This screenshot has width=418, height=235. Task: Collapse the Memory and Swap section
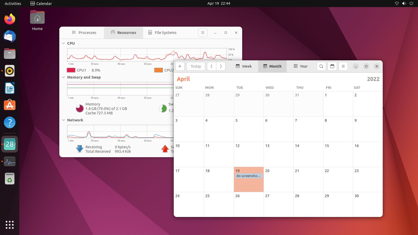click(63, 77)
